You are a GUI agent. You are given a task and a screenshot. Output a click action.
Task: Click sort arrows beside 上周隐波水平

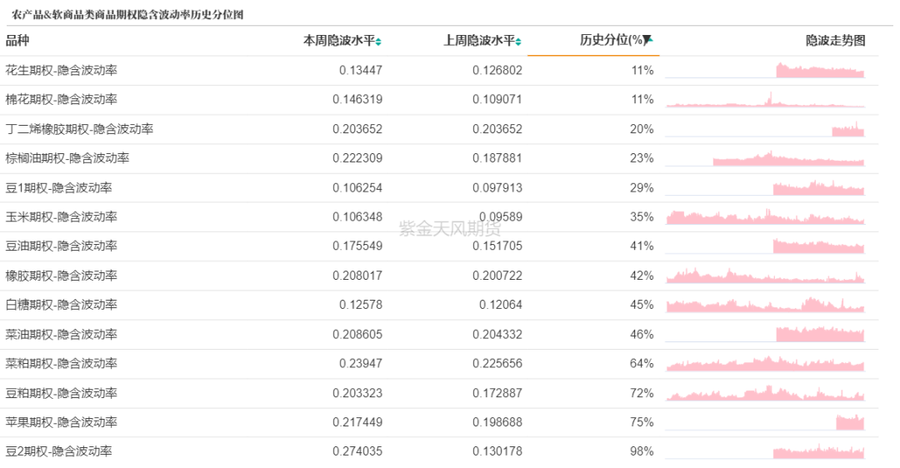click(x=518, y=42)
